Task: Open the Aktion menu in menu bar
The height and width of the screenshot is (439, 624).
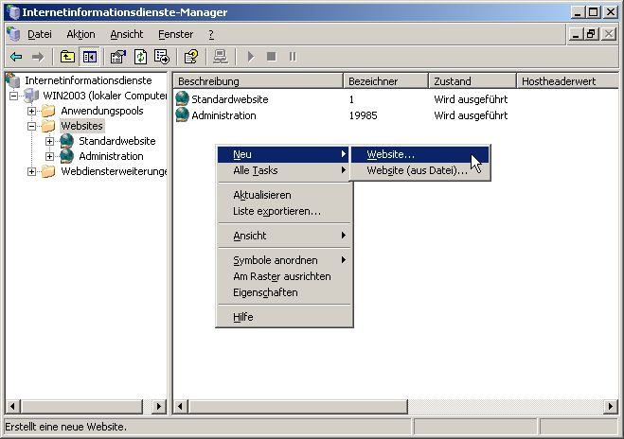Action: click(80, 34)
